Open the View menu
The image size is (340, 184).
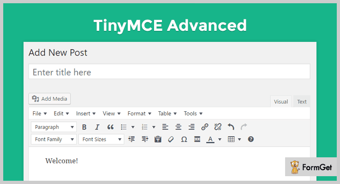pyautogui.click(x=112, y=114)
